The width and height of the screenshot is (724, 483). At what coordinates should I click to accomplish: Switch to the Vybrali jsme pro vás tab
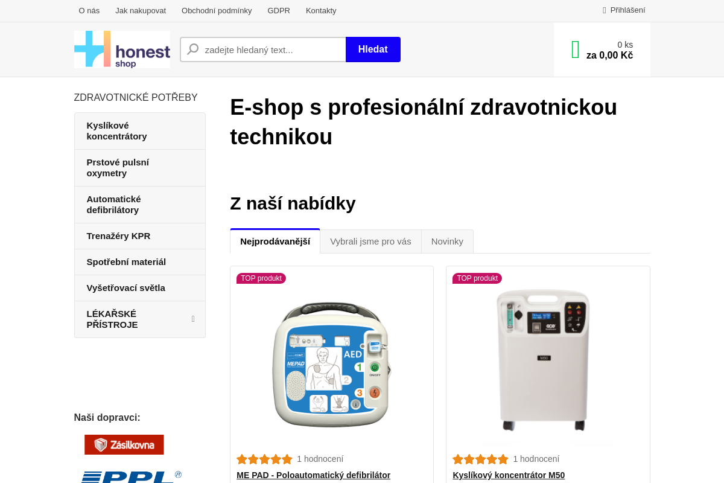pyautogui.click(x=370, y=241)
